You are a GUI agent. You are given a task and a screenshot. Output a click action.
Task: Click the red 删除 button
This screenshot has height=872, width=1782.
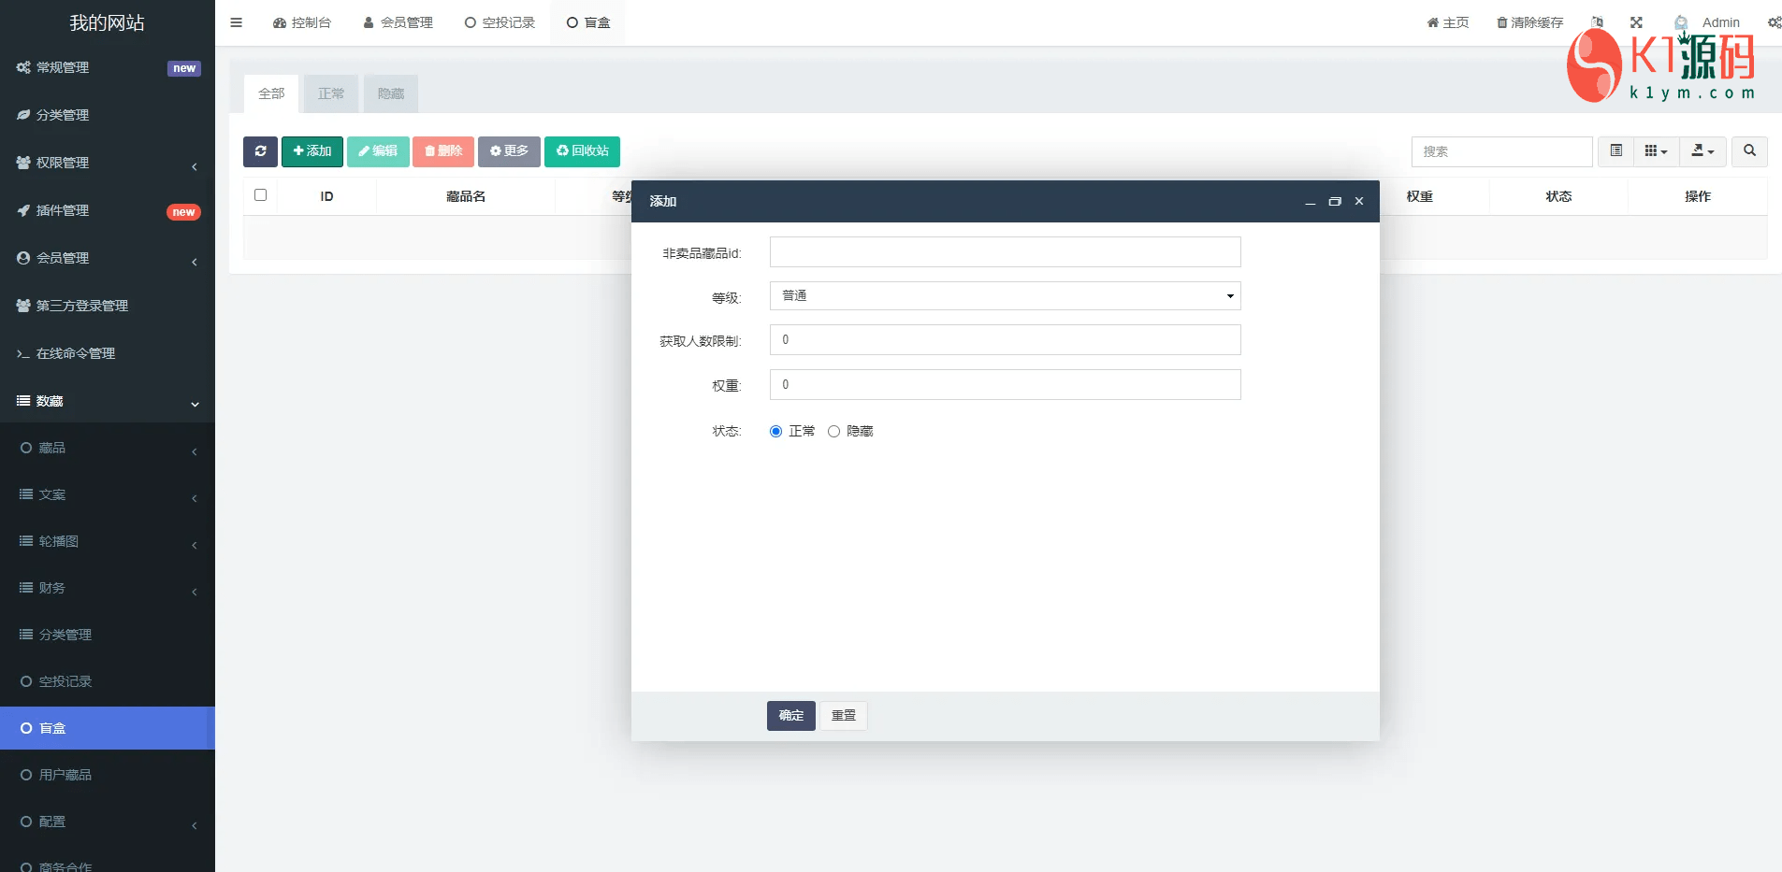click(443, 151)
